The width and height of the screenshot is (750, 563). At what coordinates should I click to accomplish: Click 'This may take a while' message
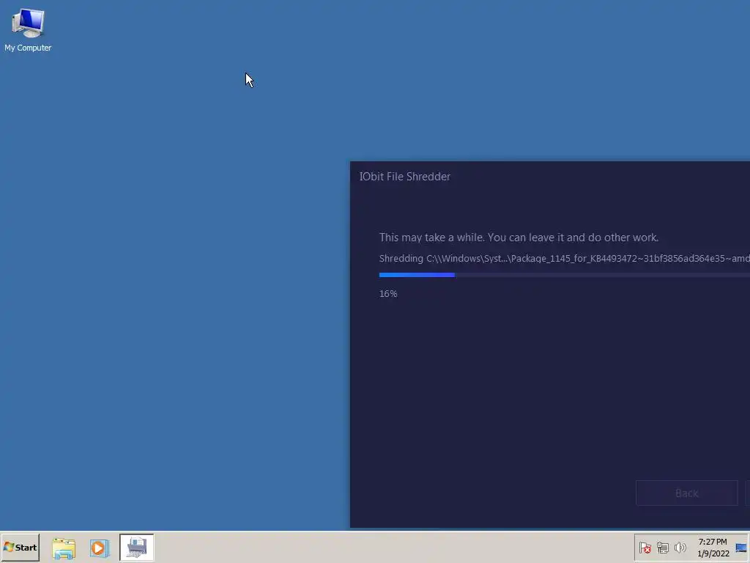point(519,238)
